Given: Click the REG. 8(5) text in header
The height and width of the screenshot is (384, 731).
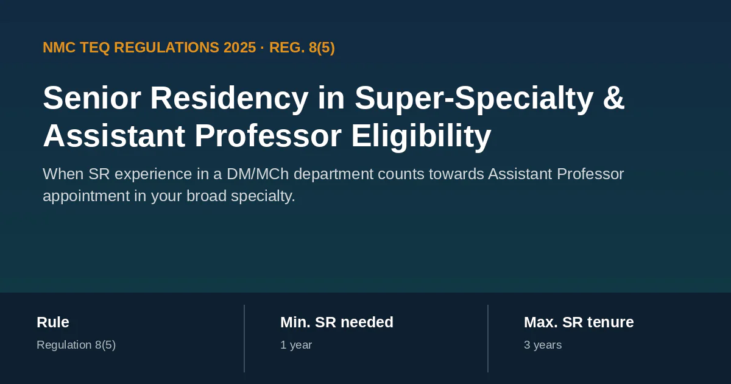Looking at the screenshot, I should click(302, 48).
